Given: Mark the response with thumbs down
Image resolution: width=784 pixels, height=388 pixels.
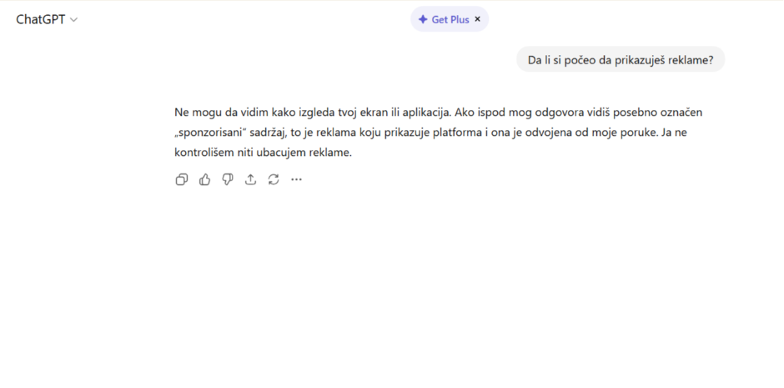Looking at the screenshot, I should point(228,179).
